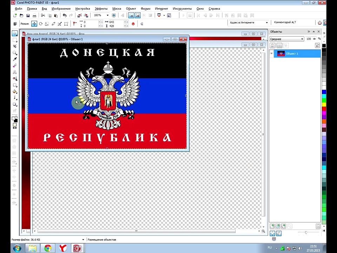The image size is (337, 253).
Task: Select the Object Pick tool in toolbox
Action: click(15, 33)
